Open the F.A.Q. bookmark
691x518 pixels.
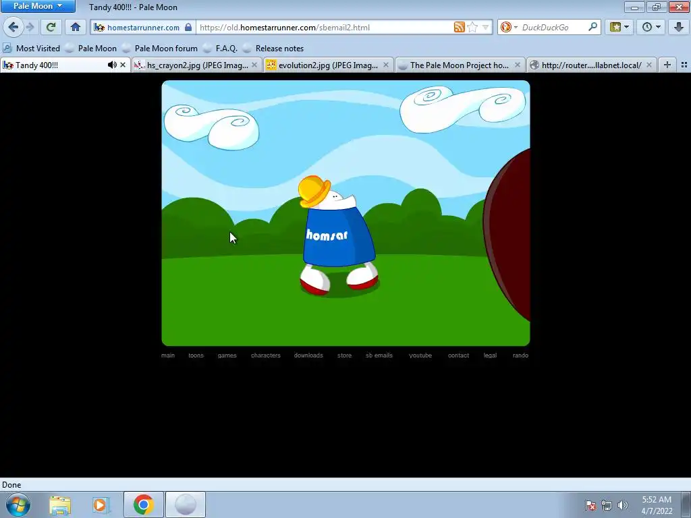click(x=221, y=49)
